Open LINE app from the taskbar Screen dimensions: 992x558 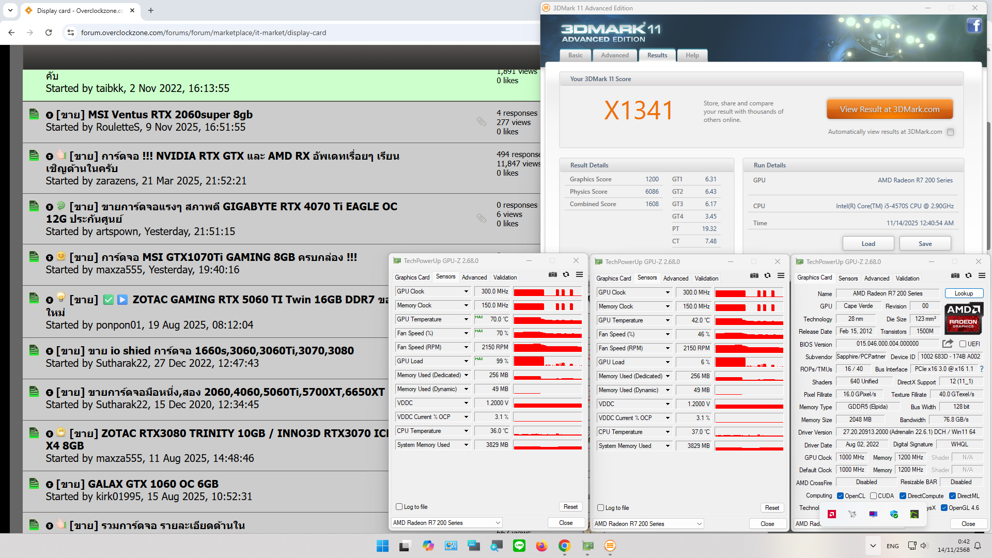[x=519, y=546]
